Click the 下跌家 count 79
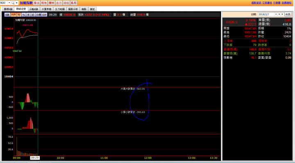The height and width of the screenshot is (163, 295). (255, 45)
